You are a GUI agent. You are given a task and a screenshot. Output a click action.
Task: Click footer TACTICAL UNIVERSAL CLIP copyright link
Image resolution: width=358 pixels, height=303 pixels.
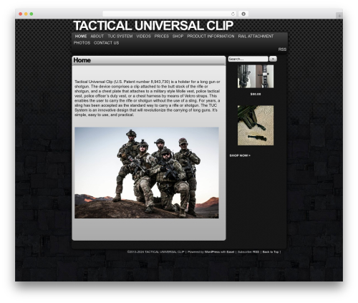(164, 252)
